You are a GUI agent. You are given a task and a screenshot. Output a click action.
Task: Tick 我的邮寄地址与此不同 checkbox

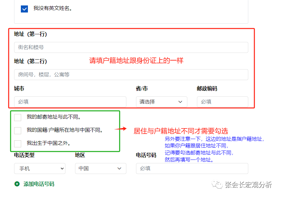pos(18,117)
